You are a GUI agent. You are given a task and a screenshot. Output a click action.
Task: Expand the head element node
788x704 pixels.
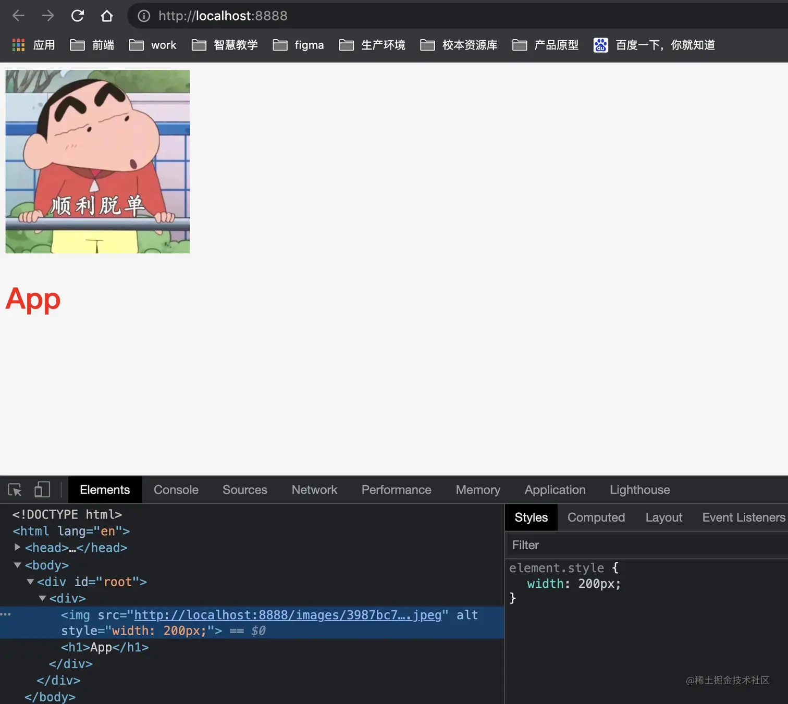pos(17,547)
